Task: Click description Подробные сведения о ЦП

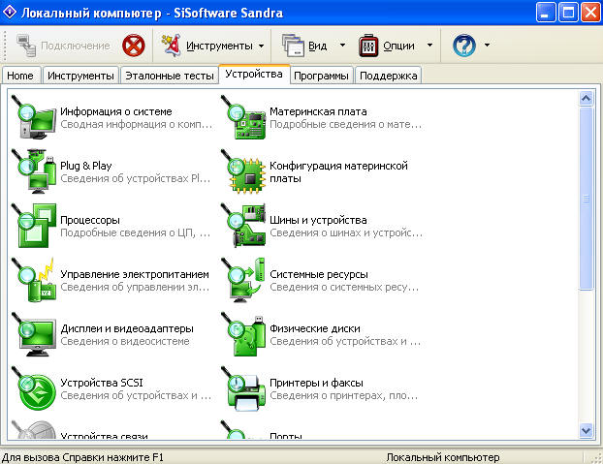Action: click(136, 232)
